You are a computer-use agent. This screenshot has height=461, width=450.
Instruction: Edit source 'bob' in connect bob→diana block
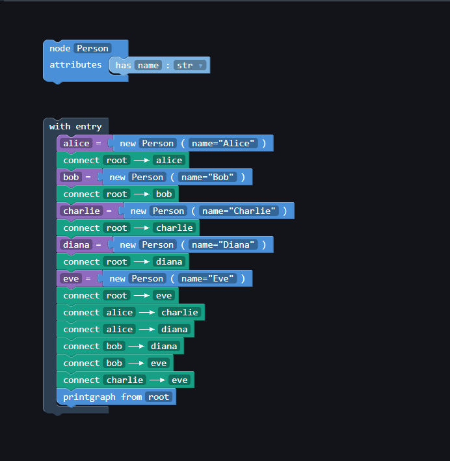114,346
